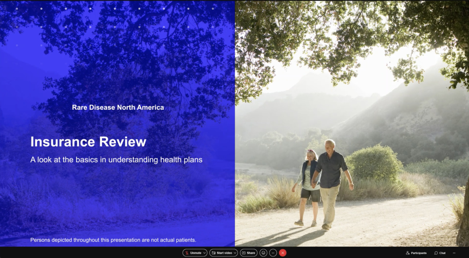Start video with the camera button
Viewport: 469px width, 258px height.
point(222,253)
